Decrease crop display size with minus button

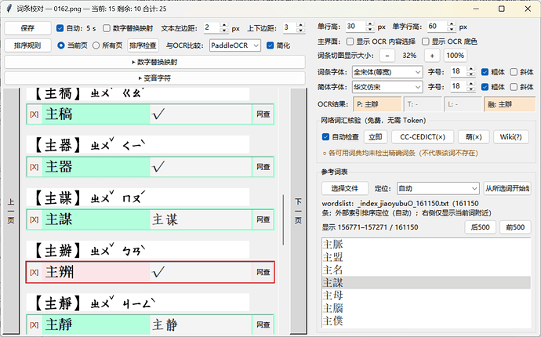coord(387,56)
